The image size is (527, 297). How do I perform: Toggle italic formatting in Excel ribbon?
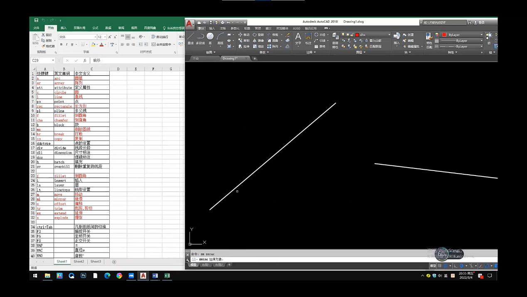click(66, 45)
